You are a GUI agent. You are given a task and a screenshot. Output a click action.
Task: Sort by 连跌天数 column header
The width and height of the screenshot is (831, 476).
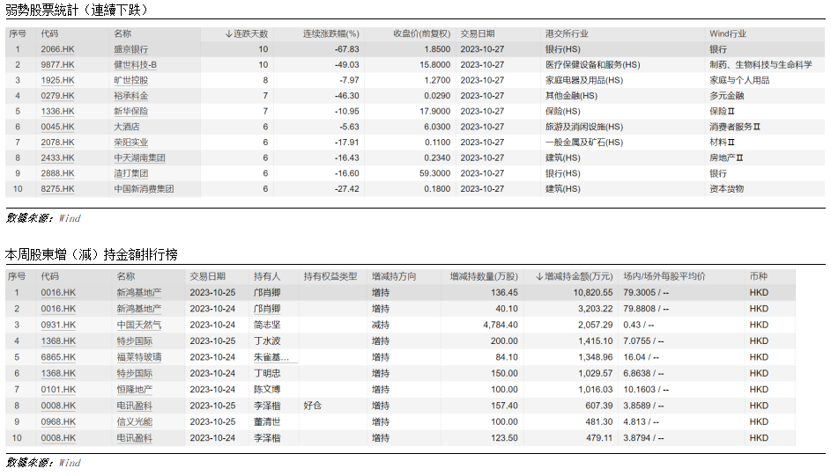click(247, 33)
